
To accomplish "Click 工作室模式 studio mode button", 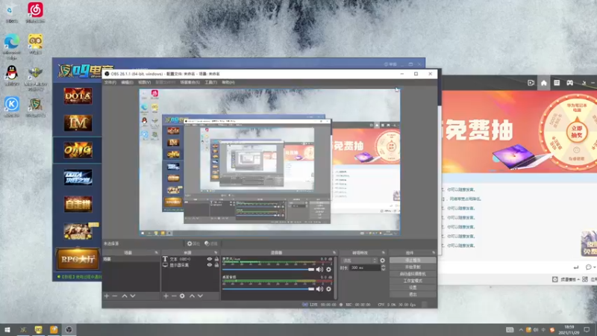I will pos(413,281).
